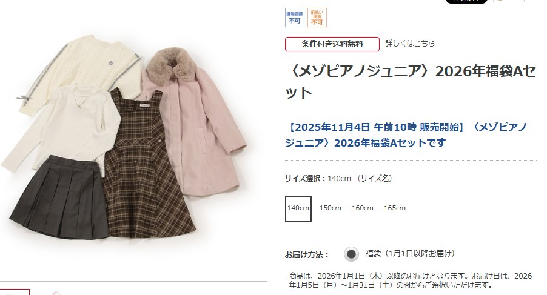
Task: Click the 2026年1月1日 delivery notice text
Action: (x=410, y=280)
